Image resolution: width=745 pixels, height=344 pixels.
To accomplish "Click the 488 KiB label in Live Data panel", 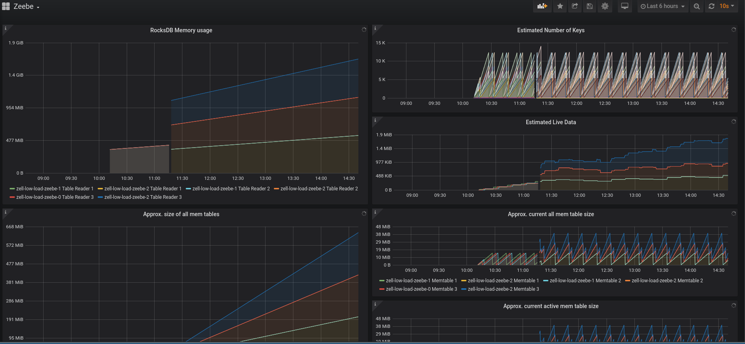I will pyautogui.click(x=384, y=176).
